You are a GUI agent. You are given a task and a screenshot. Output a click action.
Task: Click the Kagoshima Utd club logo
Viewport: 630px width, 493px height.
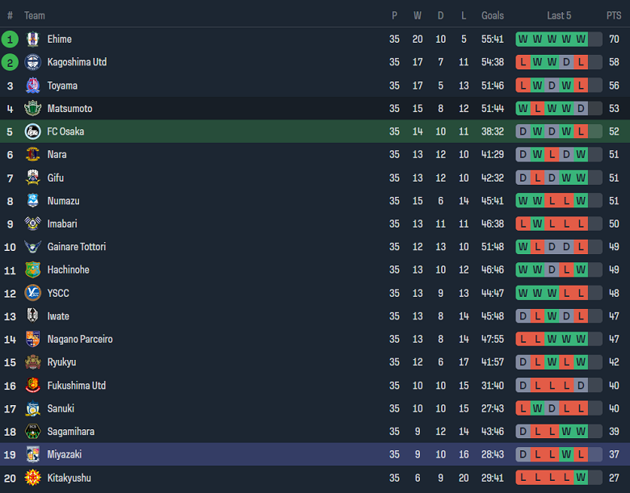pyautogui.click(x=32, y=62)
